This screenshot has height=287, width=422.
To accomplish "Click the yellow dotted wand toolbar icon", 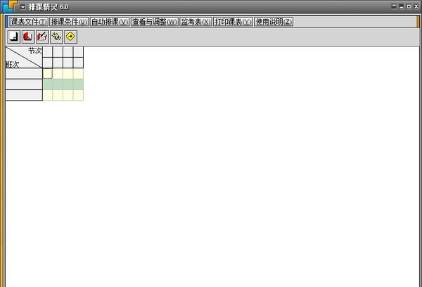I will 56,37.
